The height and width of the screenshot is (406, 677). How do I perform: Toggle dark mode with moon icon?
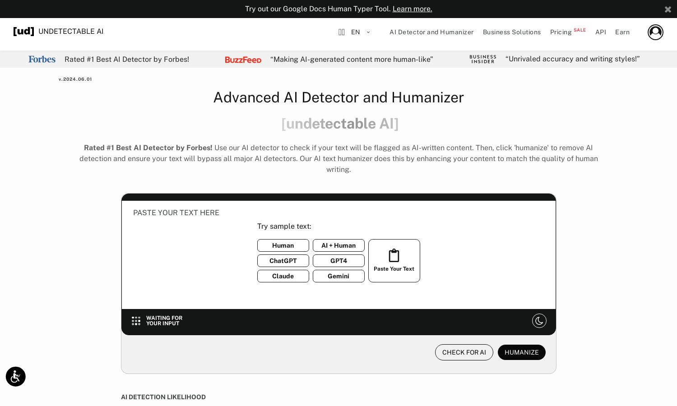(x=539, y=321)
